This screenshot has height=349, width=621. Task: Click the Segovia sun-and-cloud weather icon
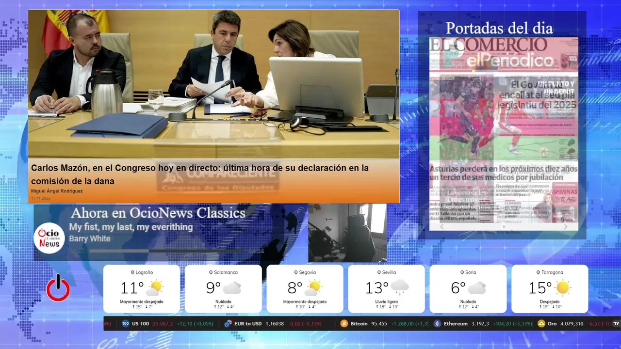pos(313,288)
